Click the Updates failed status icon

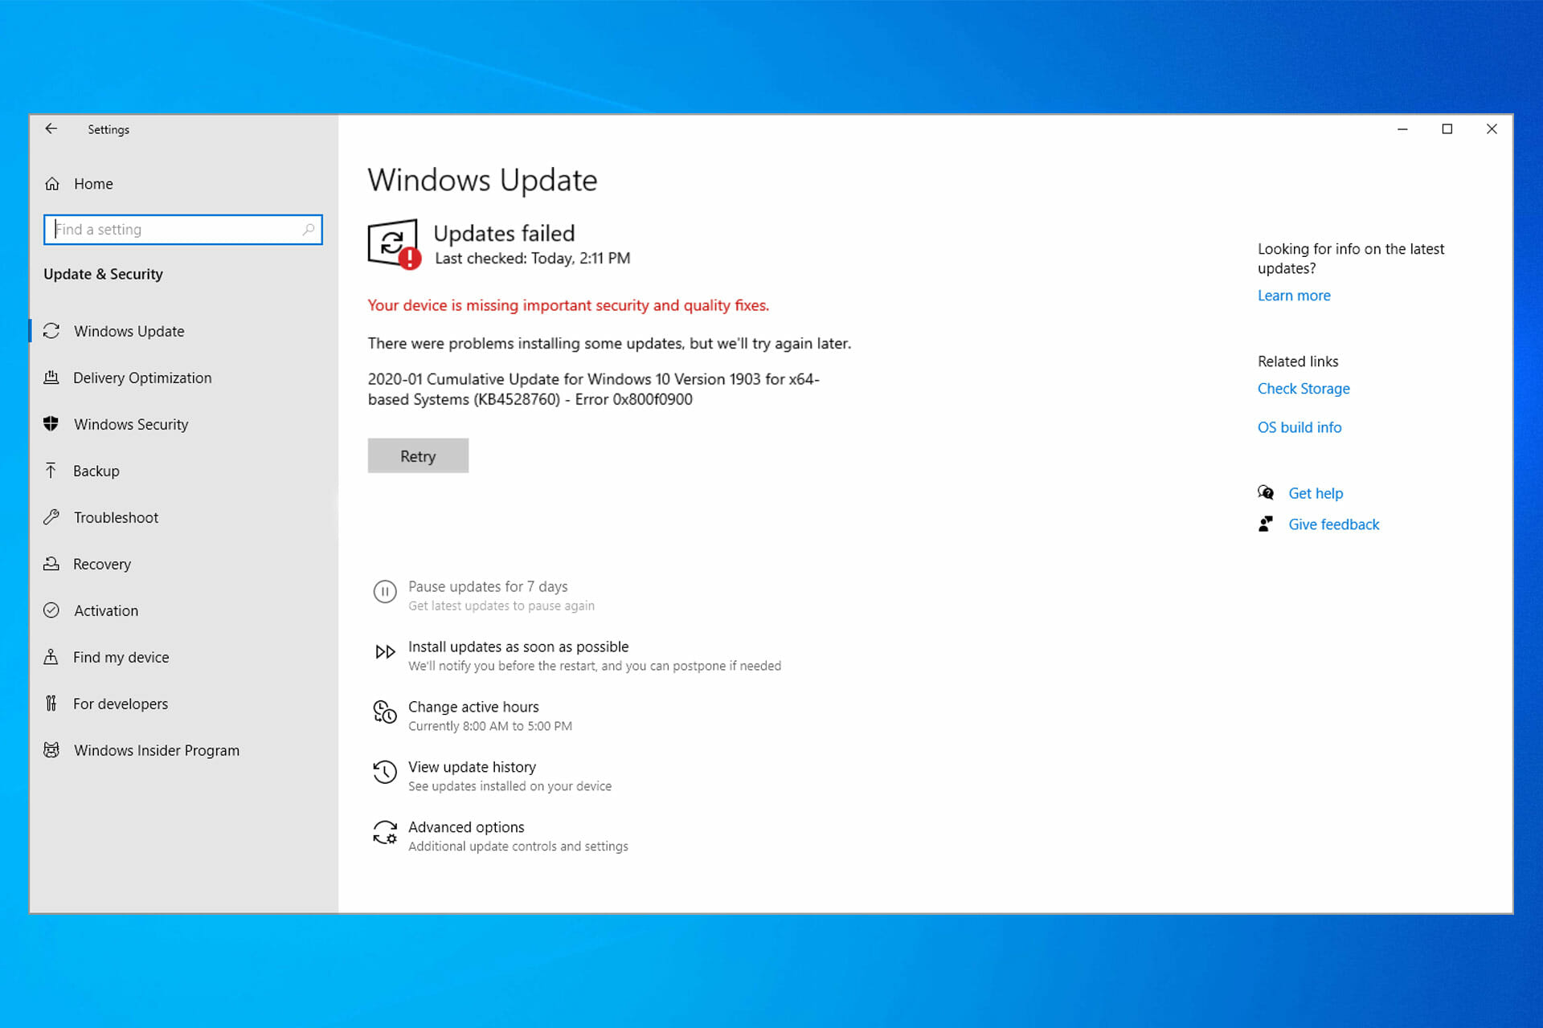[394, 244]
